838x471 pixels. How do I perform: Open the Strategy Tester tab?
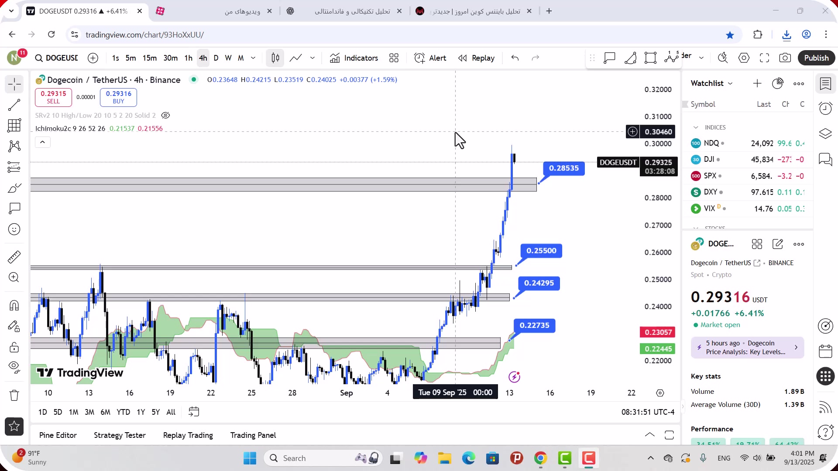(x=120, y=435)
